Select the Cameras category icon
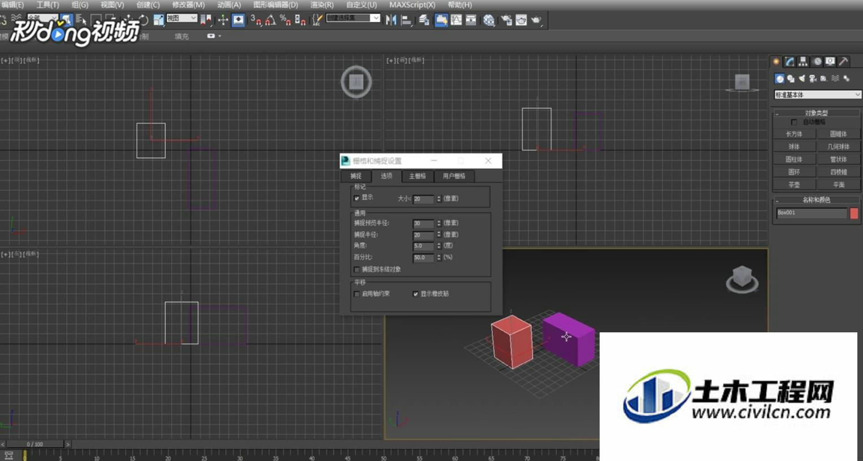The width and height of the screenshot is (863, 461). coord(813,79)
